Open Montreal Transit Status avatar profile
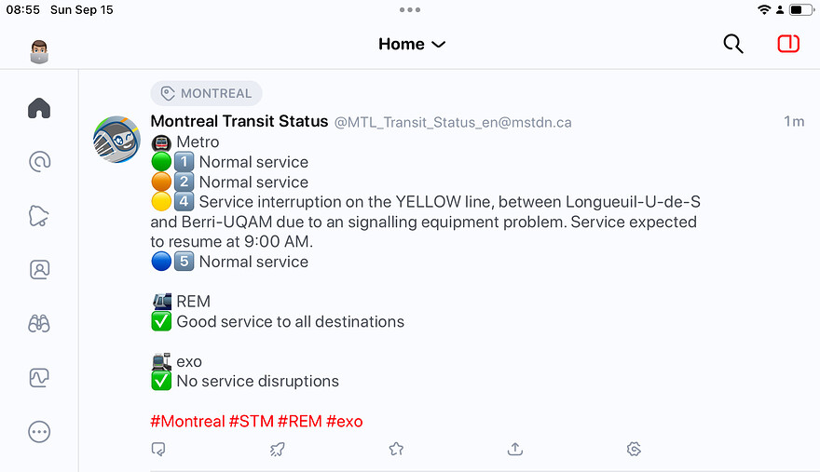The height and width of the screenshot is (472, 820). point(116,140)
